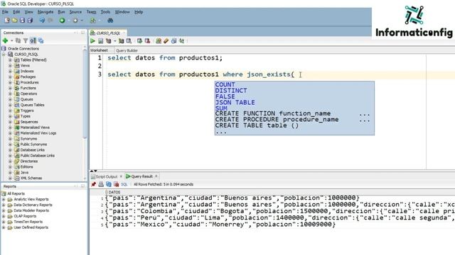The image size is (455, 255).
Task: Click the DATOS column header
Action: pyautogui.click(x=114, y=192)
